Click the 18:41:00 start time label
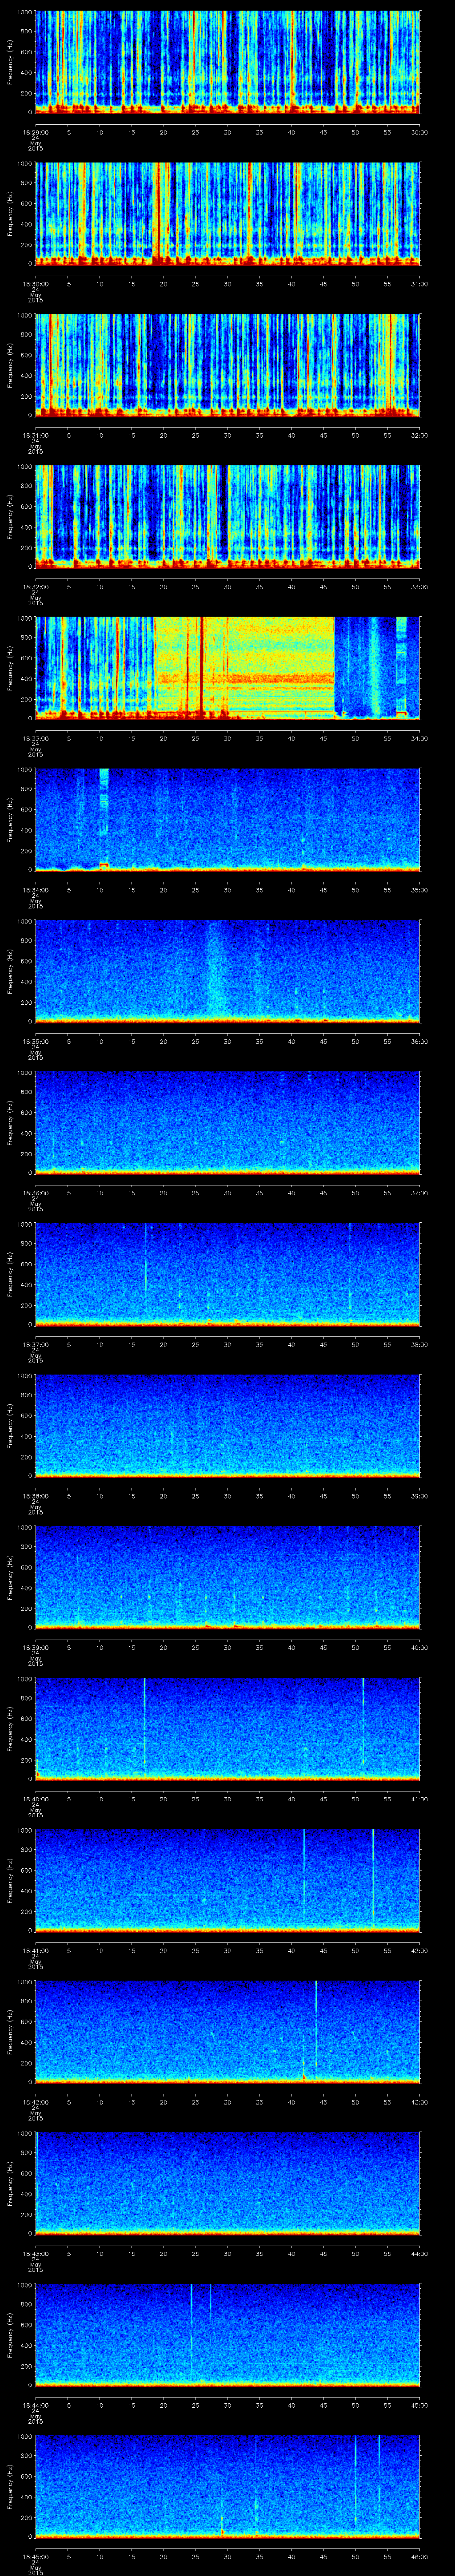This screenshot has width=455, height=2576. (35, 1950)
